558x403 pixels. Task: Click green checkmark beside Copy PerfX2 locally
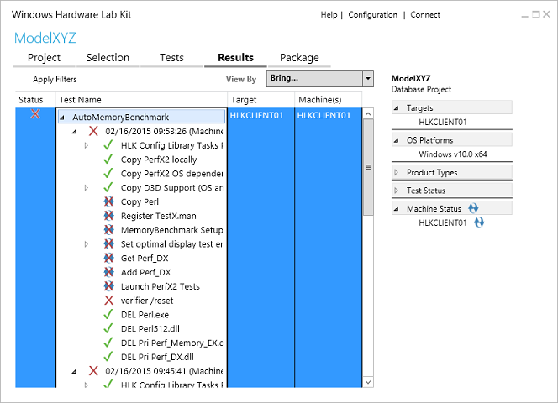pos(108,160)
